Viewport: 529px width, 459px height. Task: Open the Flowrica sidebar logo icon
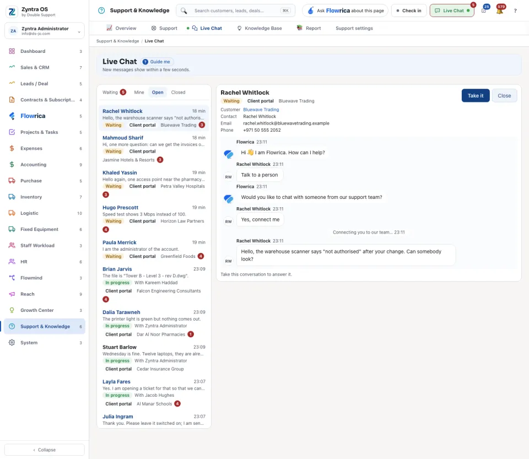pyautogui.click(x=12, y=116)
